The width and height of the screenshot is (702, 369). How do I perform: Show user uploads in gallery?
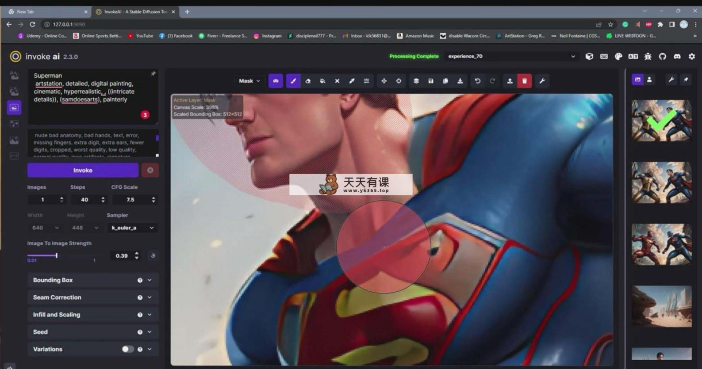(649, 80)
